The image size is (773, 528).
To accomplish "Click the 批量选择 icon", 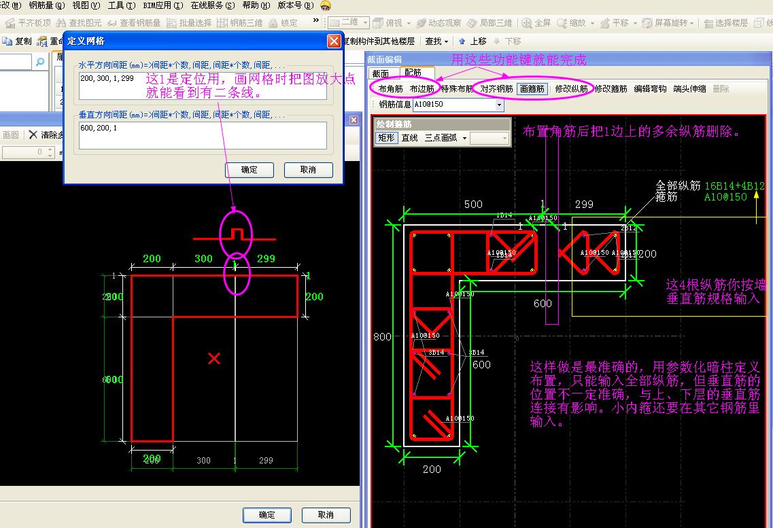I will tap(171, 22).
